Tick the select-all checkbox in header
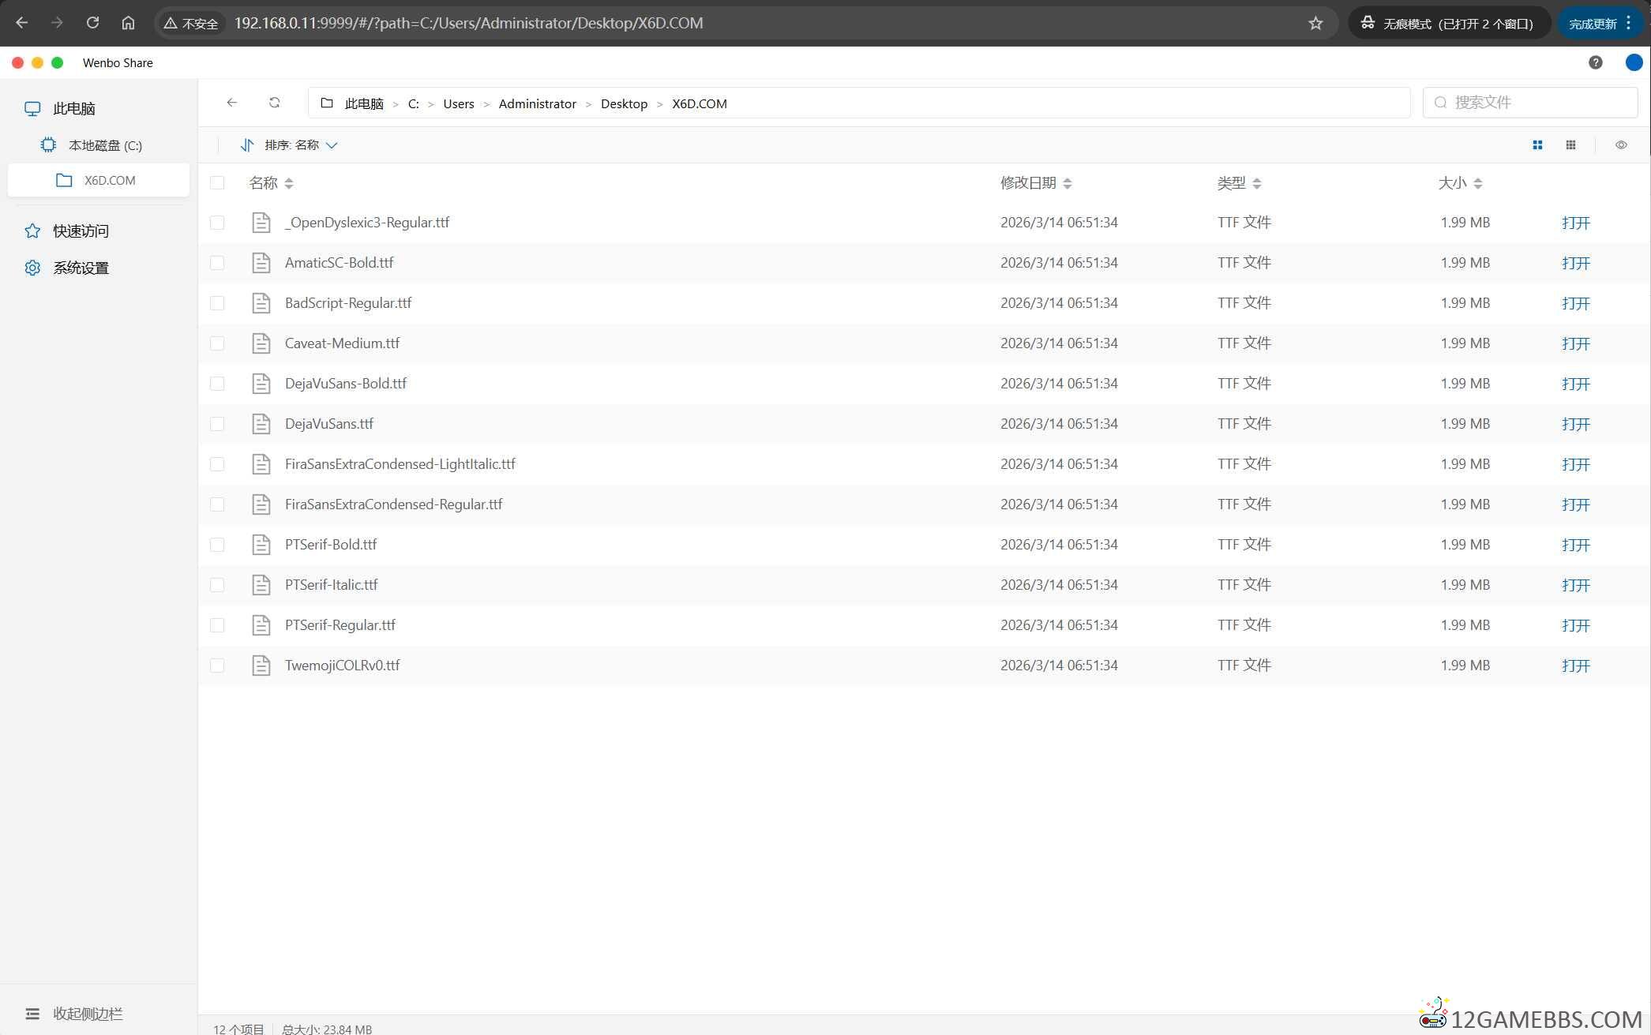The height and width of the screenshot is (1035, 1651). [x=217, y=183]
